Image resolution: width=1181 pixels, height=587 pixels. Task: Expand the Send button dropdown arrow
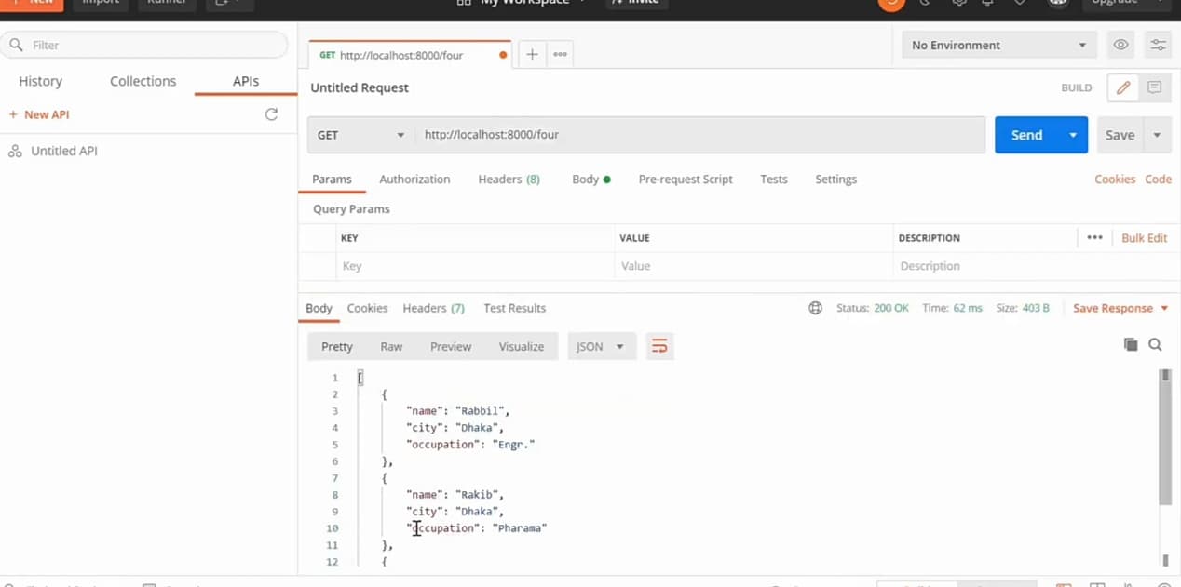click(1073, 135)
